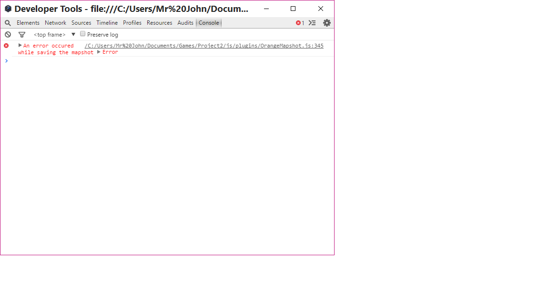Screen dimensions: 549x308
Task: Enable the Preserve log checkbox
Action: tap(82, 34)
